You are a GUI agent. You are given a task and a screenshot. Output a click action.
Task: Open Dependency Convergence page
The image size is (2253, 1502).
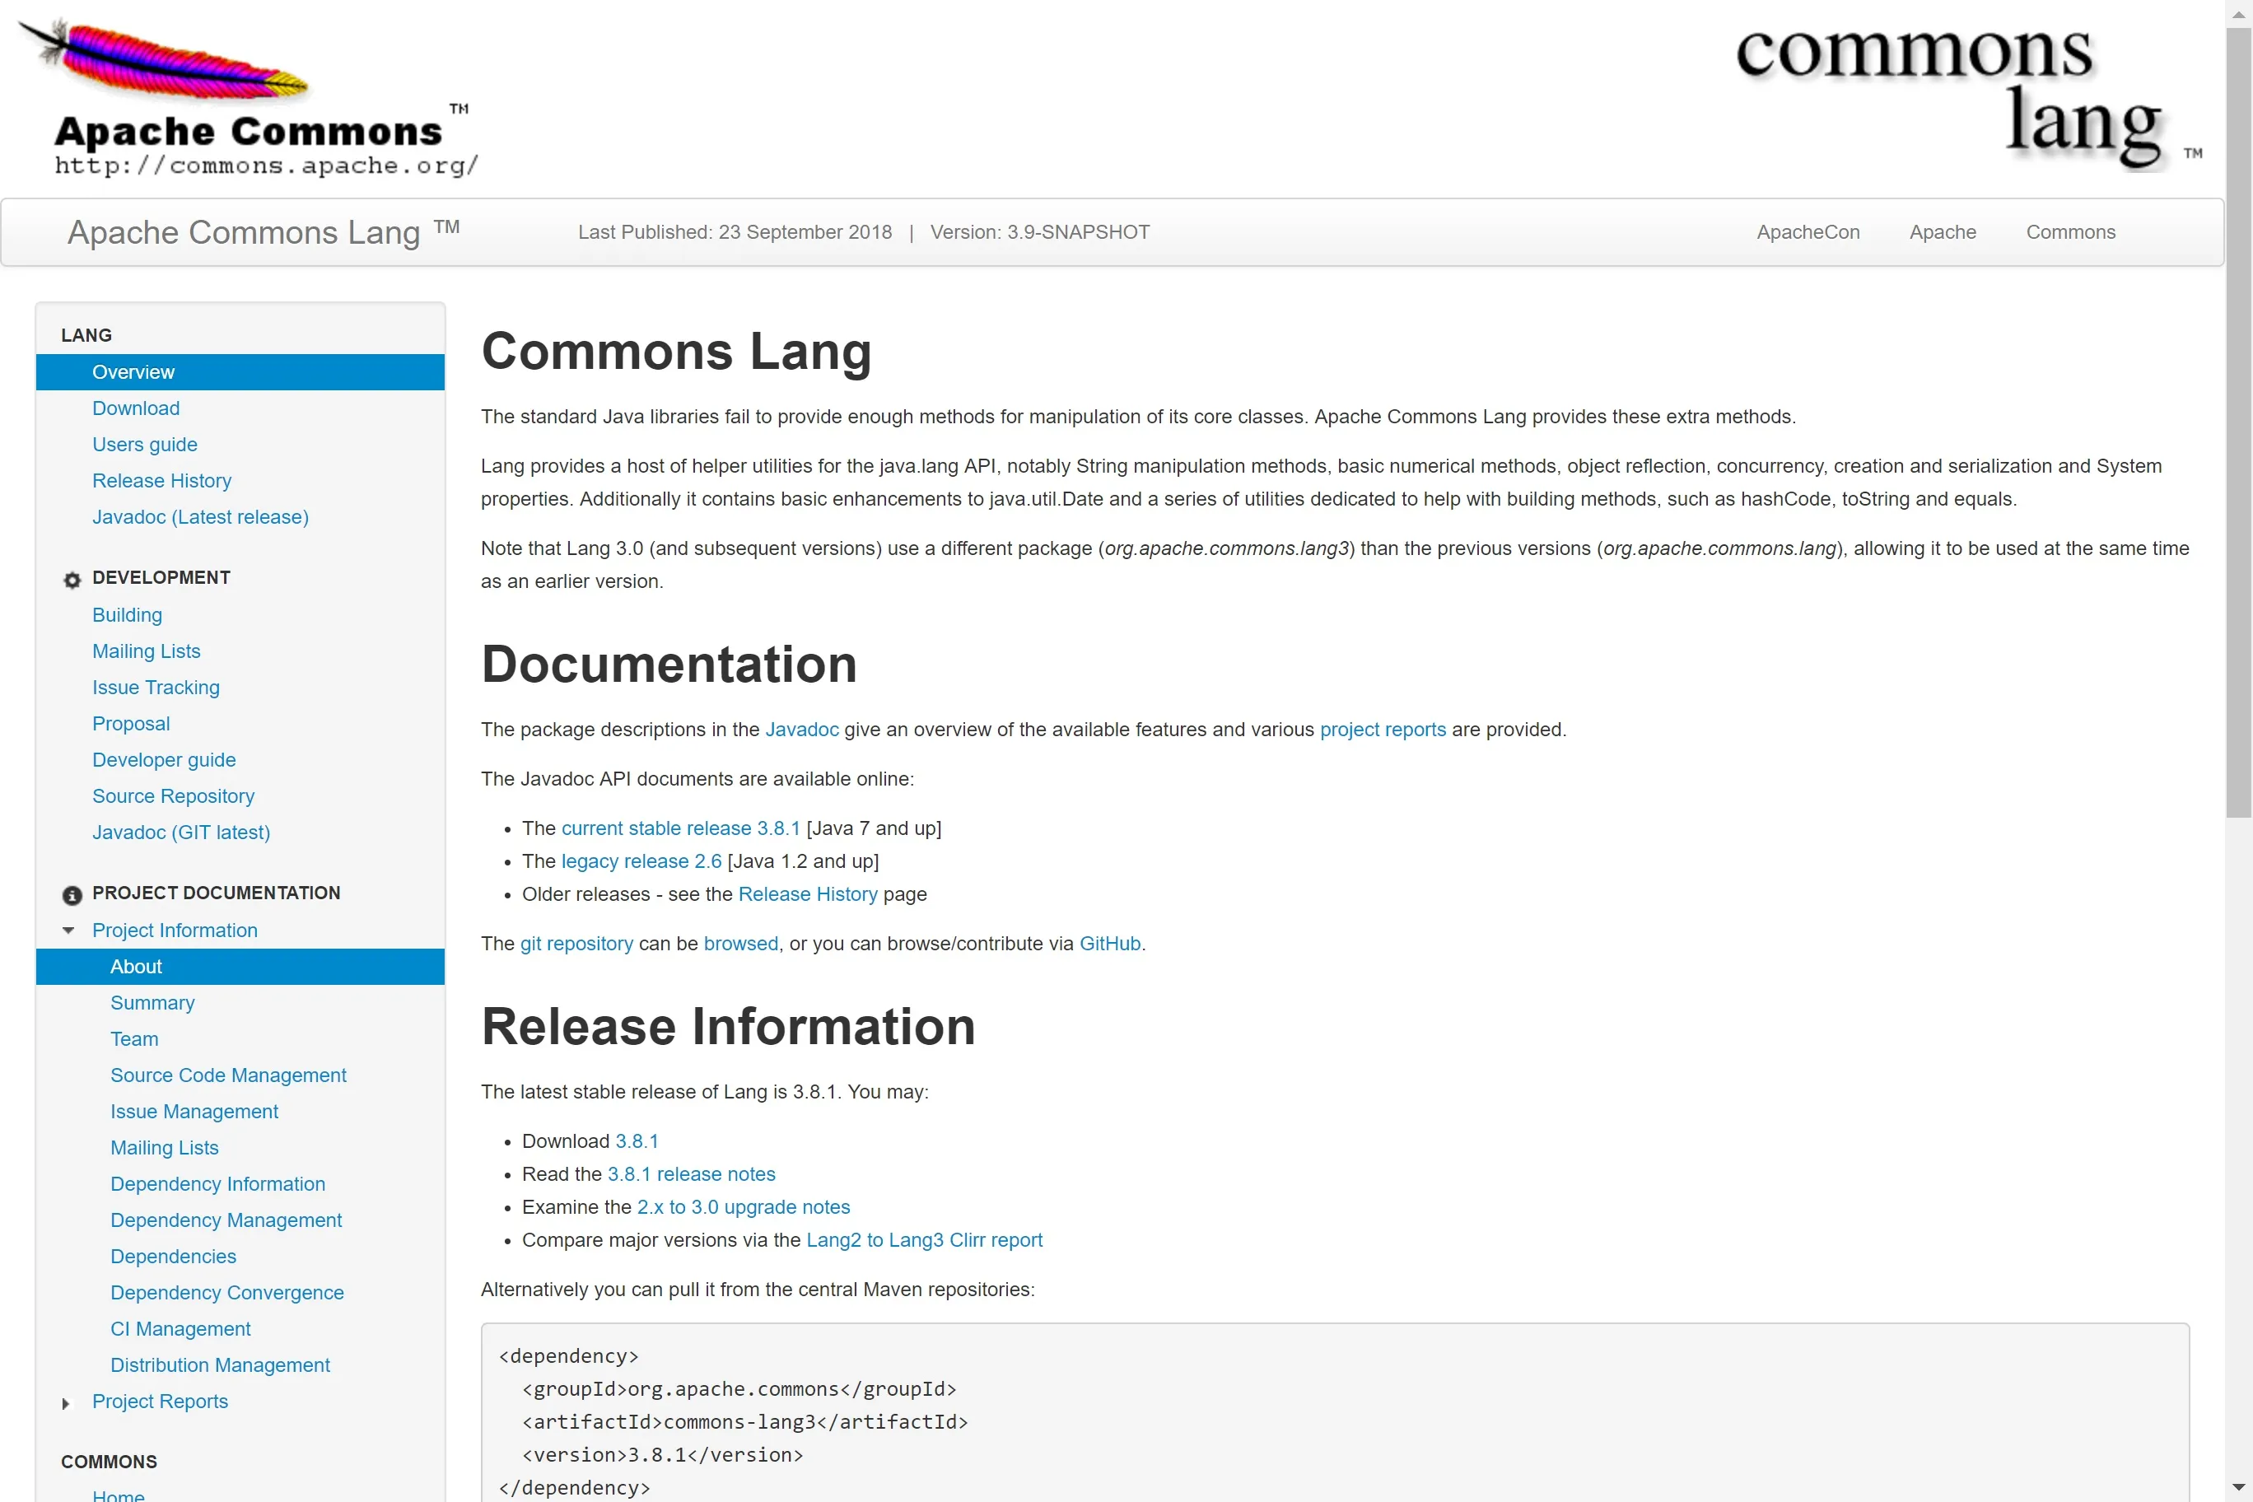[227, 1293]
